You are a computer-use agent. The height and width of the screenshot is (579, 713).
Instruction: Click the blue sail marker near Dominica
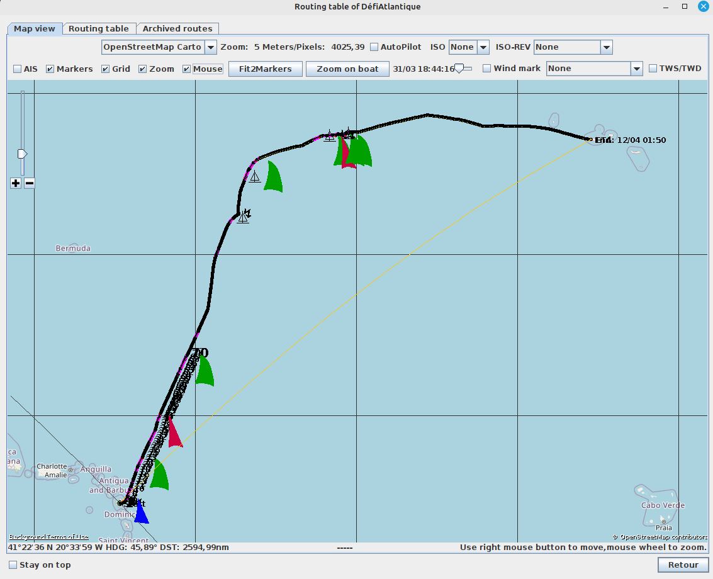pos(141,514)
